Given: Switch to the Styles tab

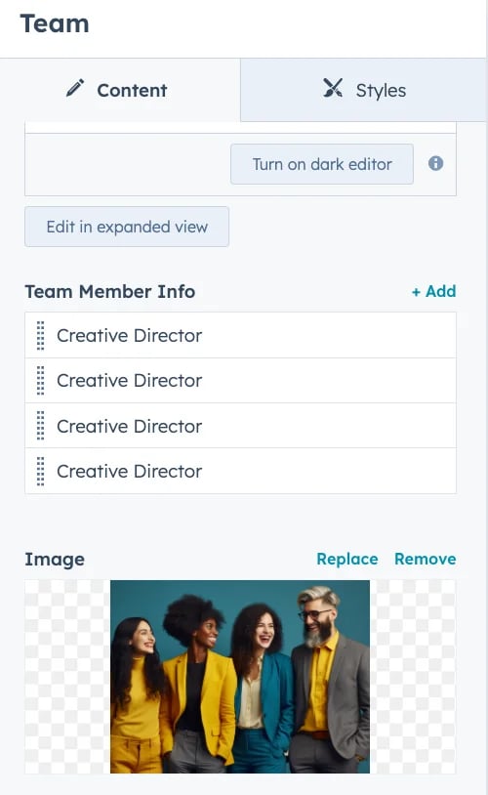Looking at the screenshot, I should pyautogui.click(x=364, y=90).
